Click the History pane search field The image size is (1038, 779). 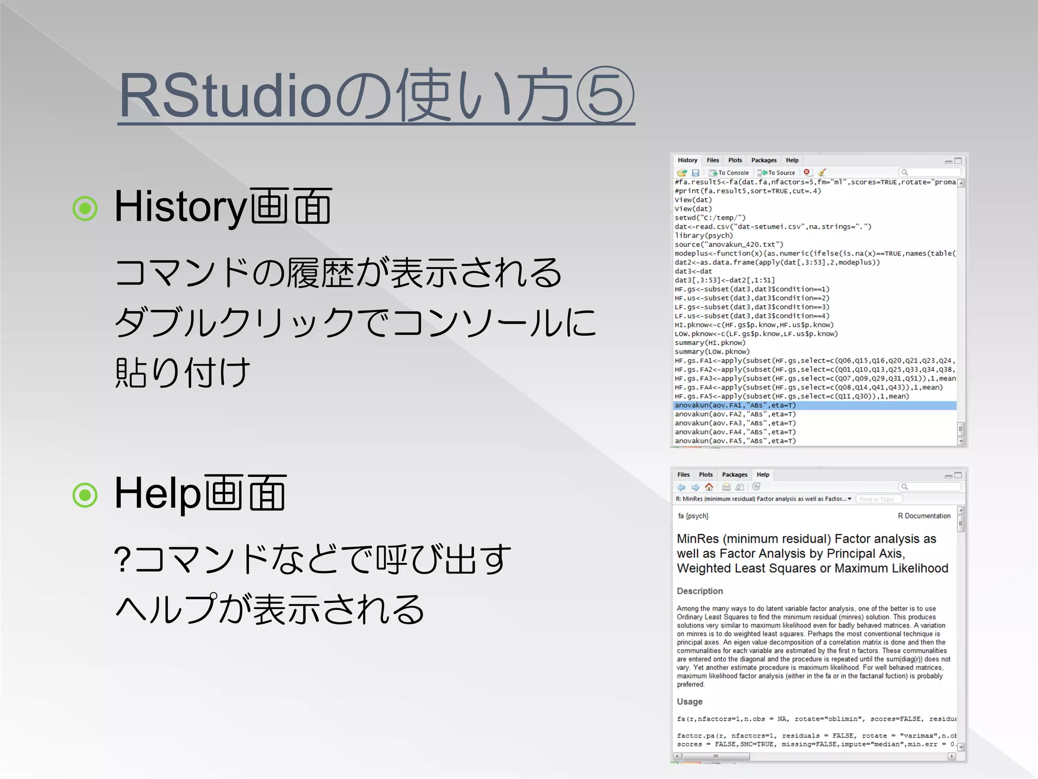930,172
